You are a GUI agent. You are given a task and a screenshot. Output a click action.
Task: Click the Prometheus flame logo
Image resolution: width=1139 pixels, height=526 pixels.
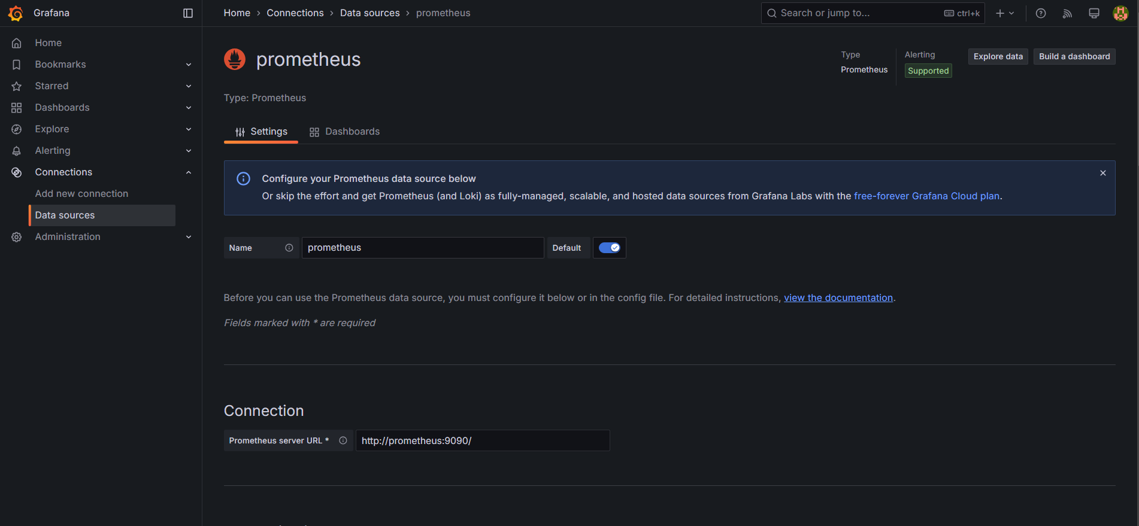[235, 59]
